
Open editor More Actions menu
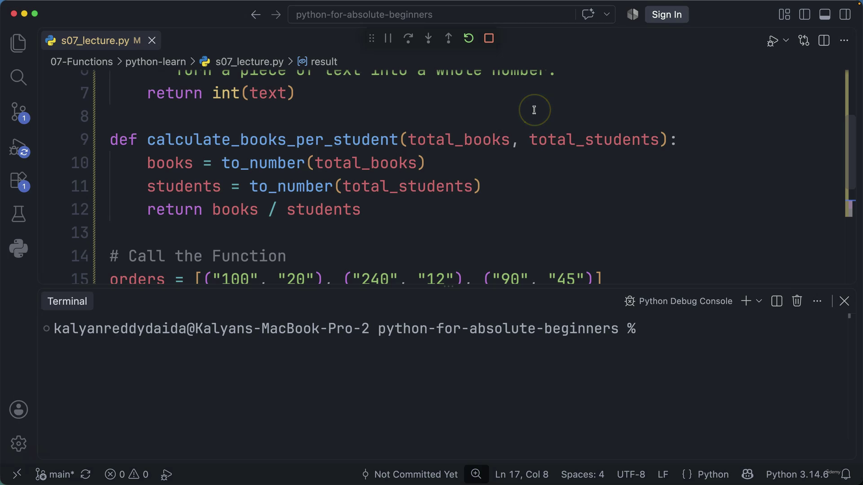pos(844,40)
